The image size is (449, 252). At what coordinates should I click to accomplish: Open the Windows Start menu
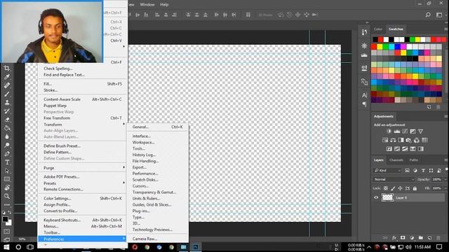click(x=6, y=247)
